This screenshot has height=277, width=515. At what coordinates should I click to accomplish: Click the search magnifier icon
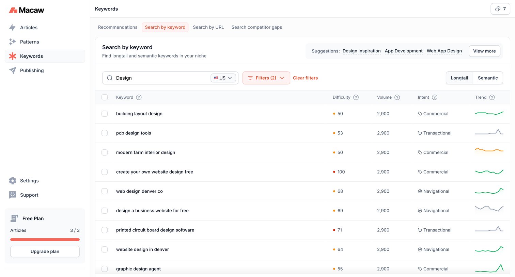click(110, 78)
